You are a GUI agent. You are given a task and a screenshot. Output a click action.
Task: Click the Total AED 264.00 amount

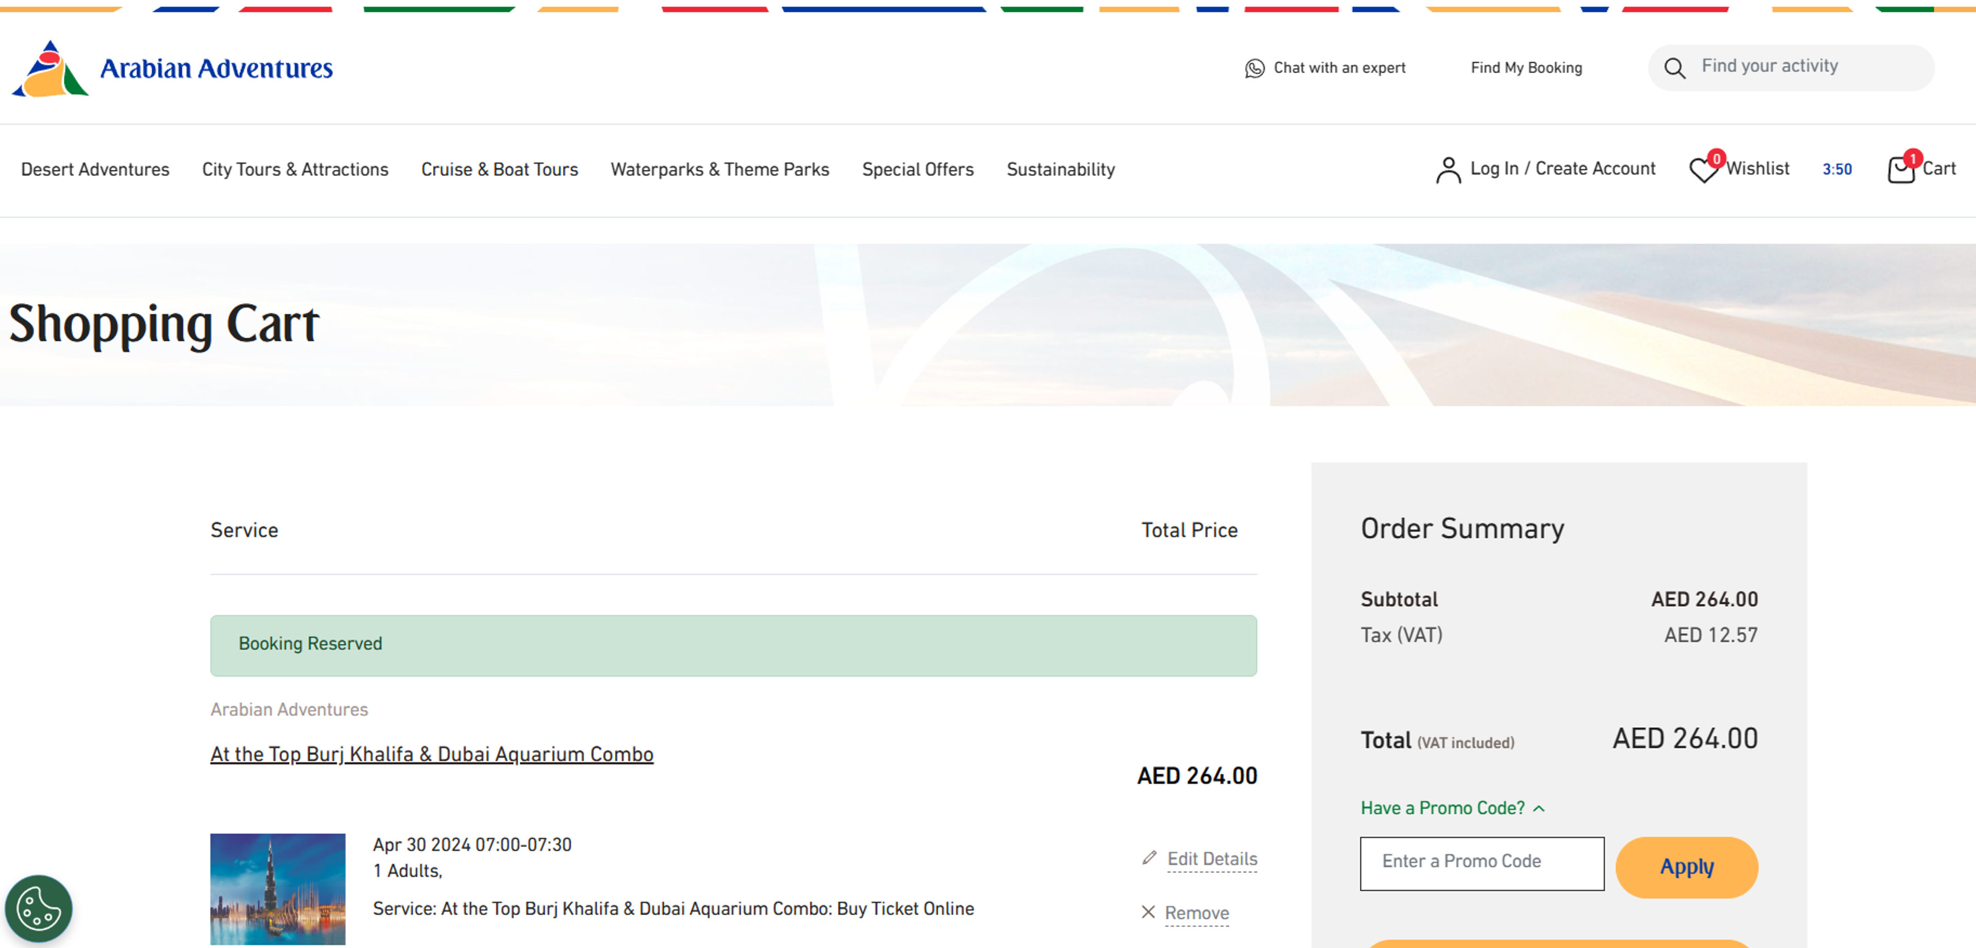coord(1685,739)
